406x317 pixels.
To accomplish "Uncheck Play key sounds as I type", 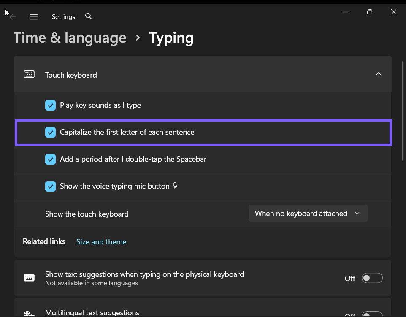I will (51, 106).
